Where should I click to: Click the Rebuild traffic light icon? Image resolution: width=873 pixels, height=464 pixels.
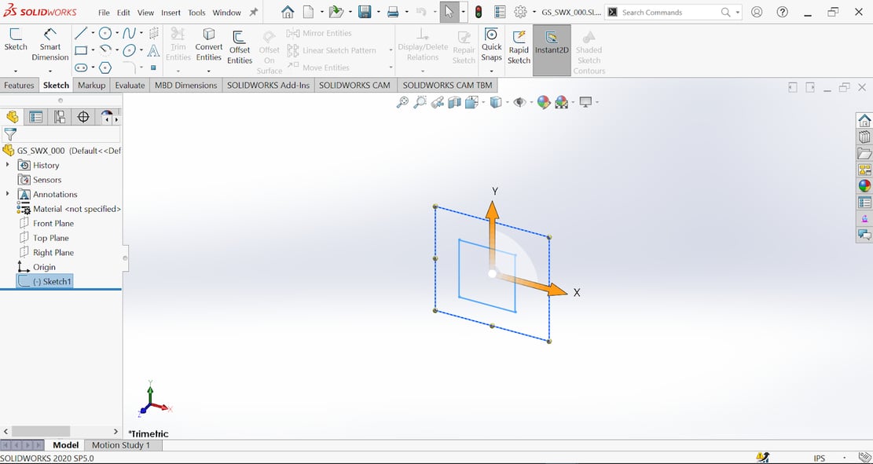478,13
